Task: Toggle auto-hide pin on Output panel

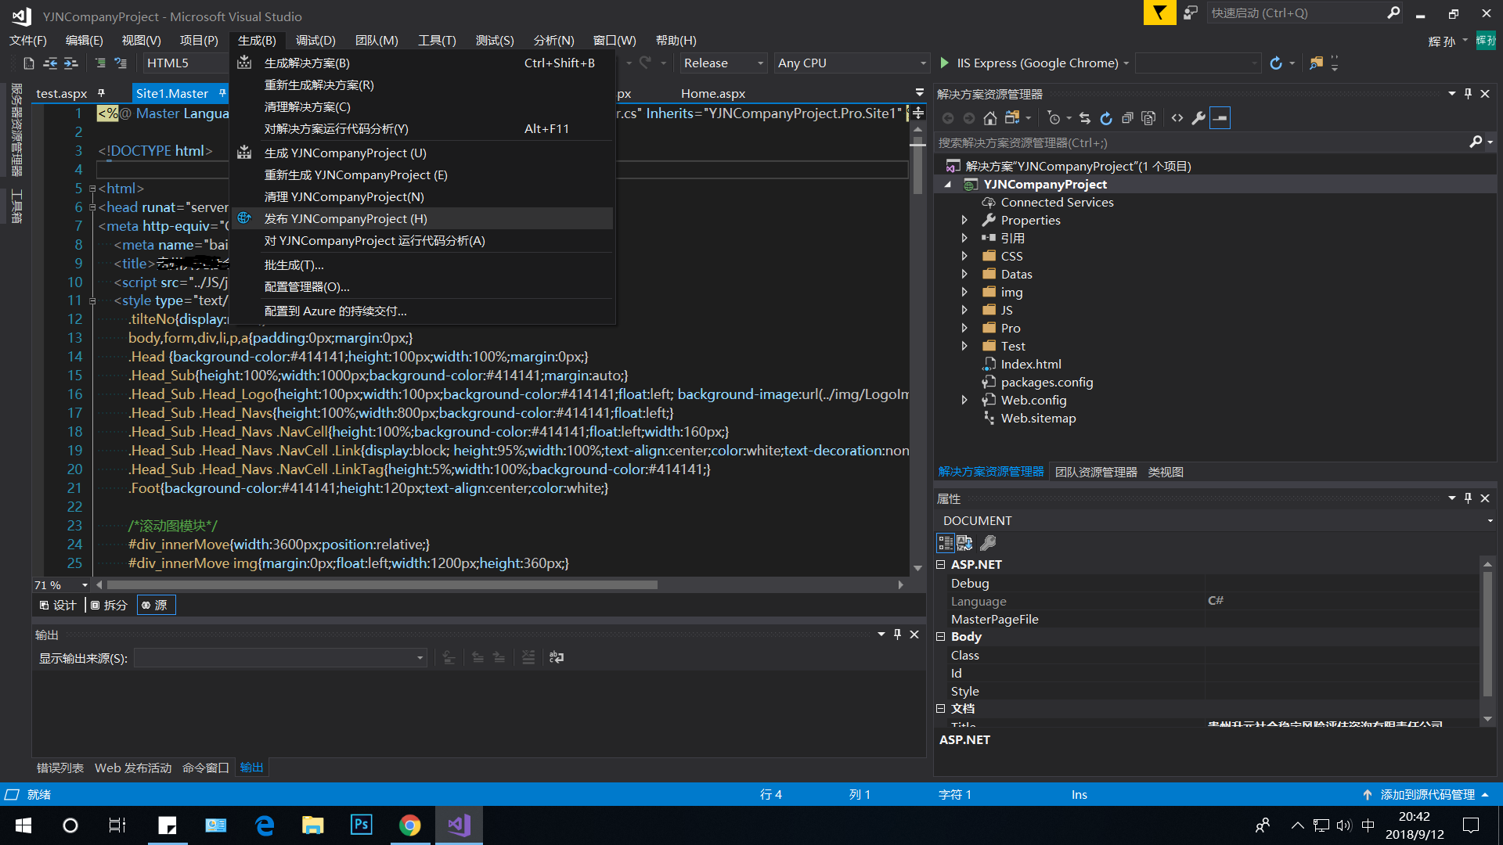Action: [x=897, y=635]
